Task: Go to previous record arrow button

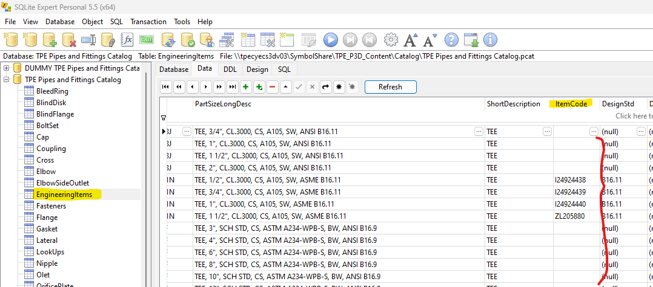Action: coord(192,87)
